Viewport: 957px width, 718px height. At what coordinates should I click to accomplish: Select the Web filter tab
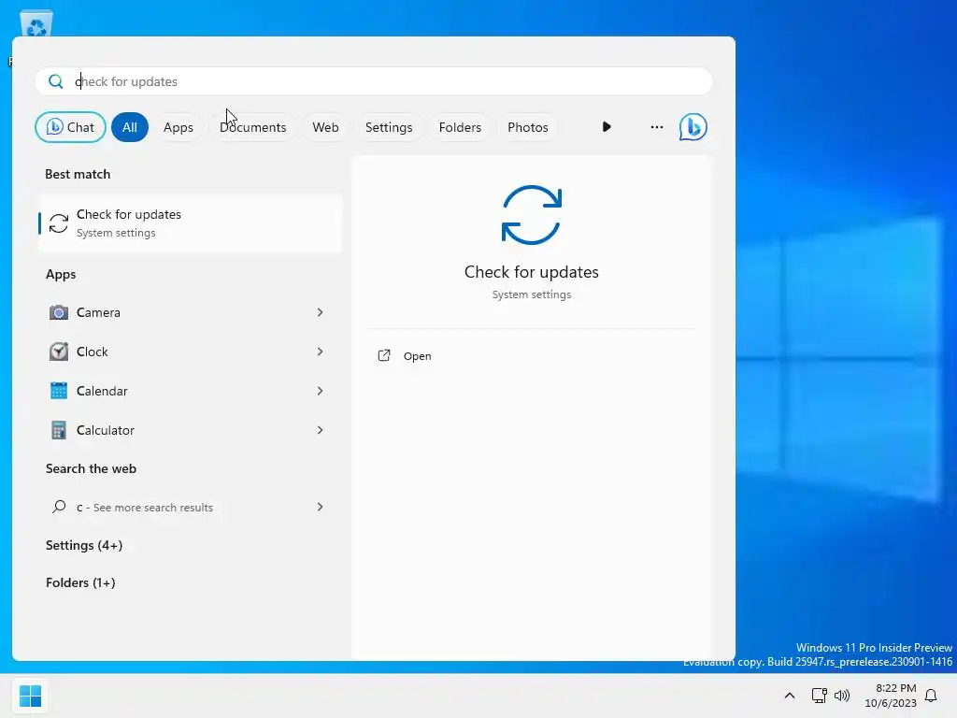(325, 127)
